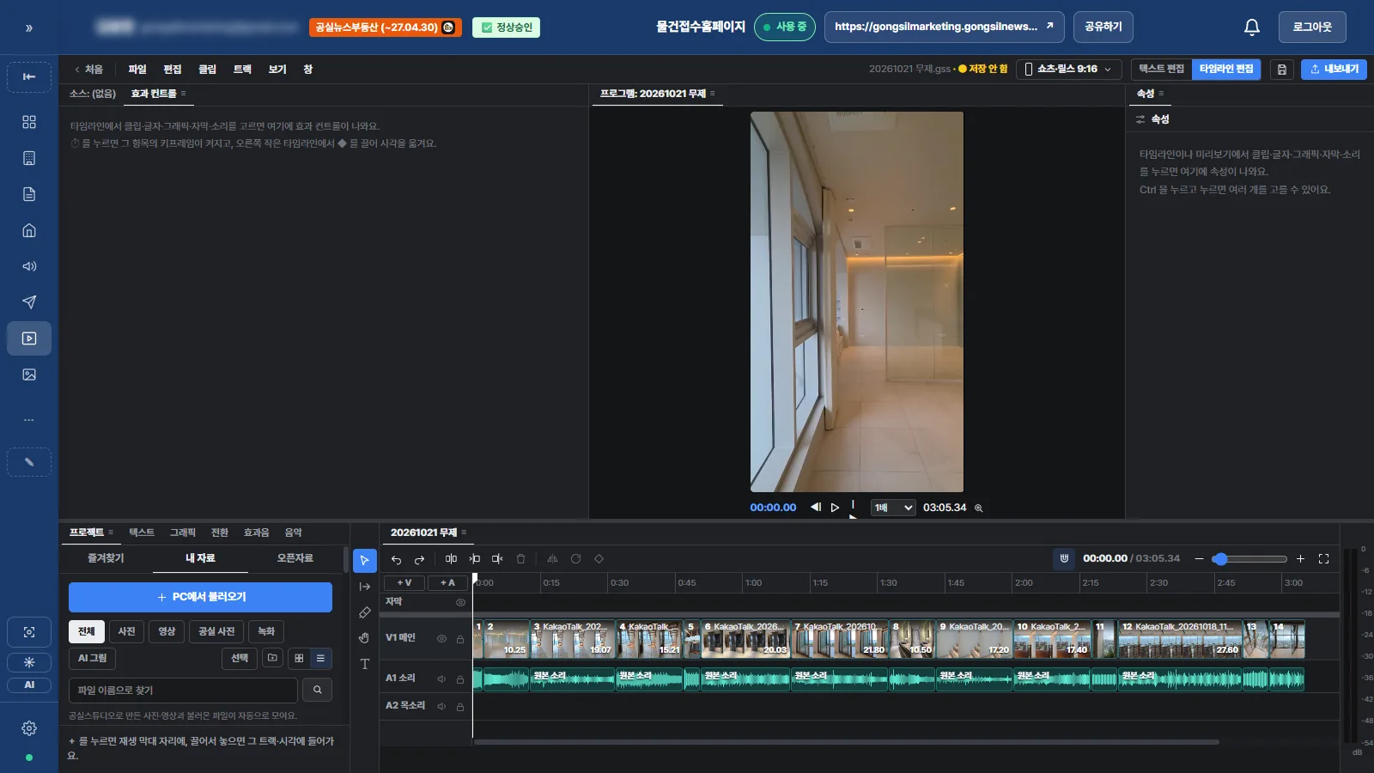Open the 속성 panel menu

(1161, 93)
